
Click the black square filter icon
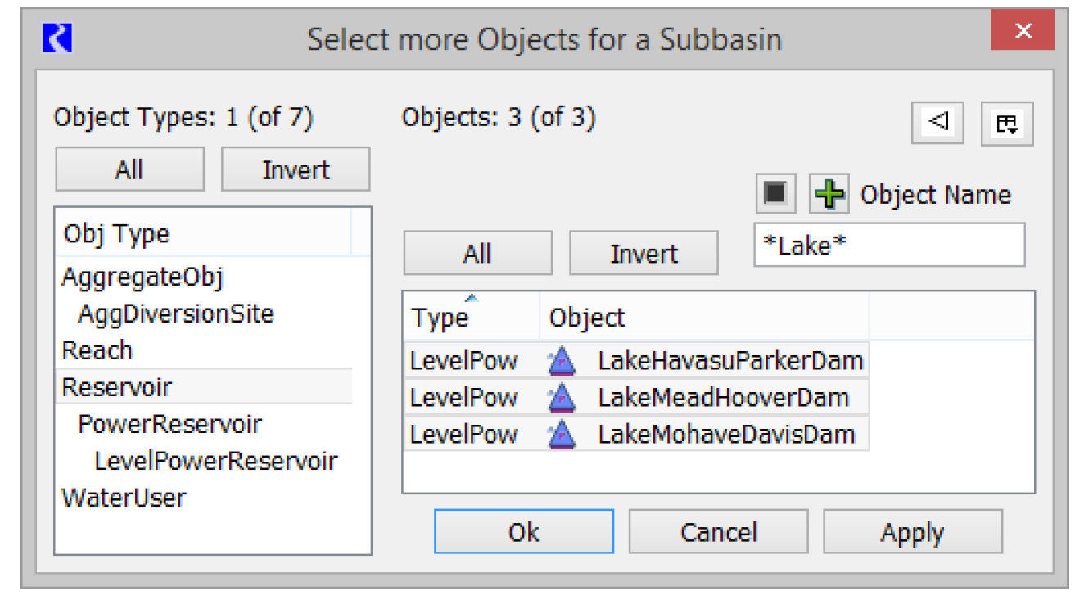click(x=775, y=195)
